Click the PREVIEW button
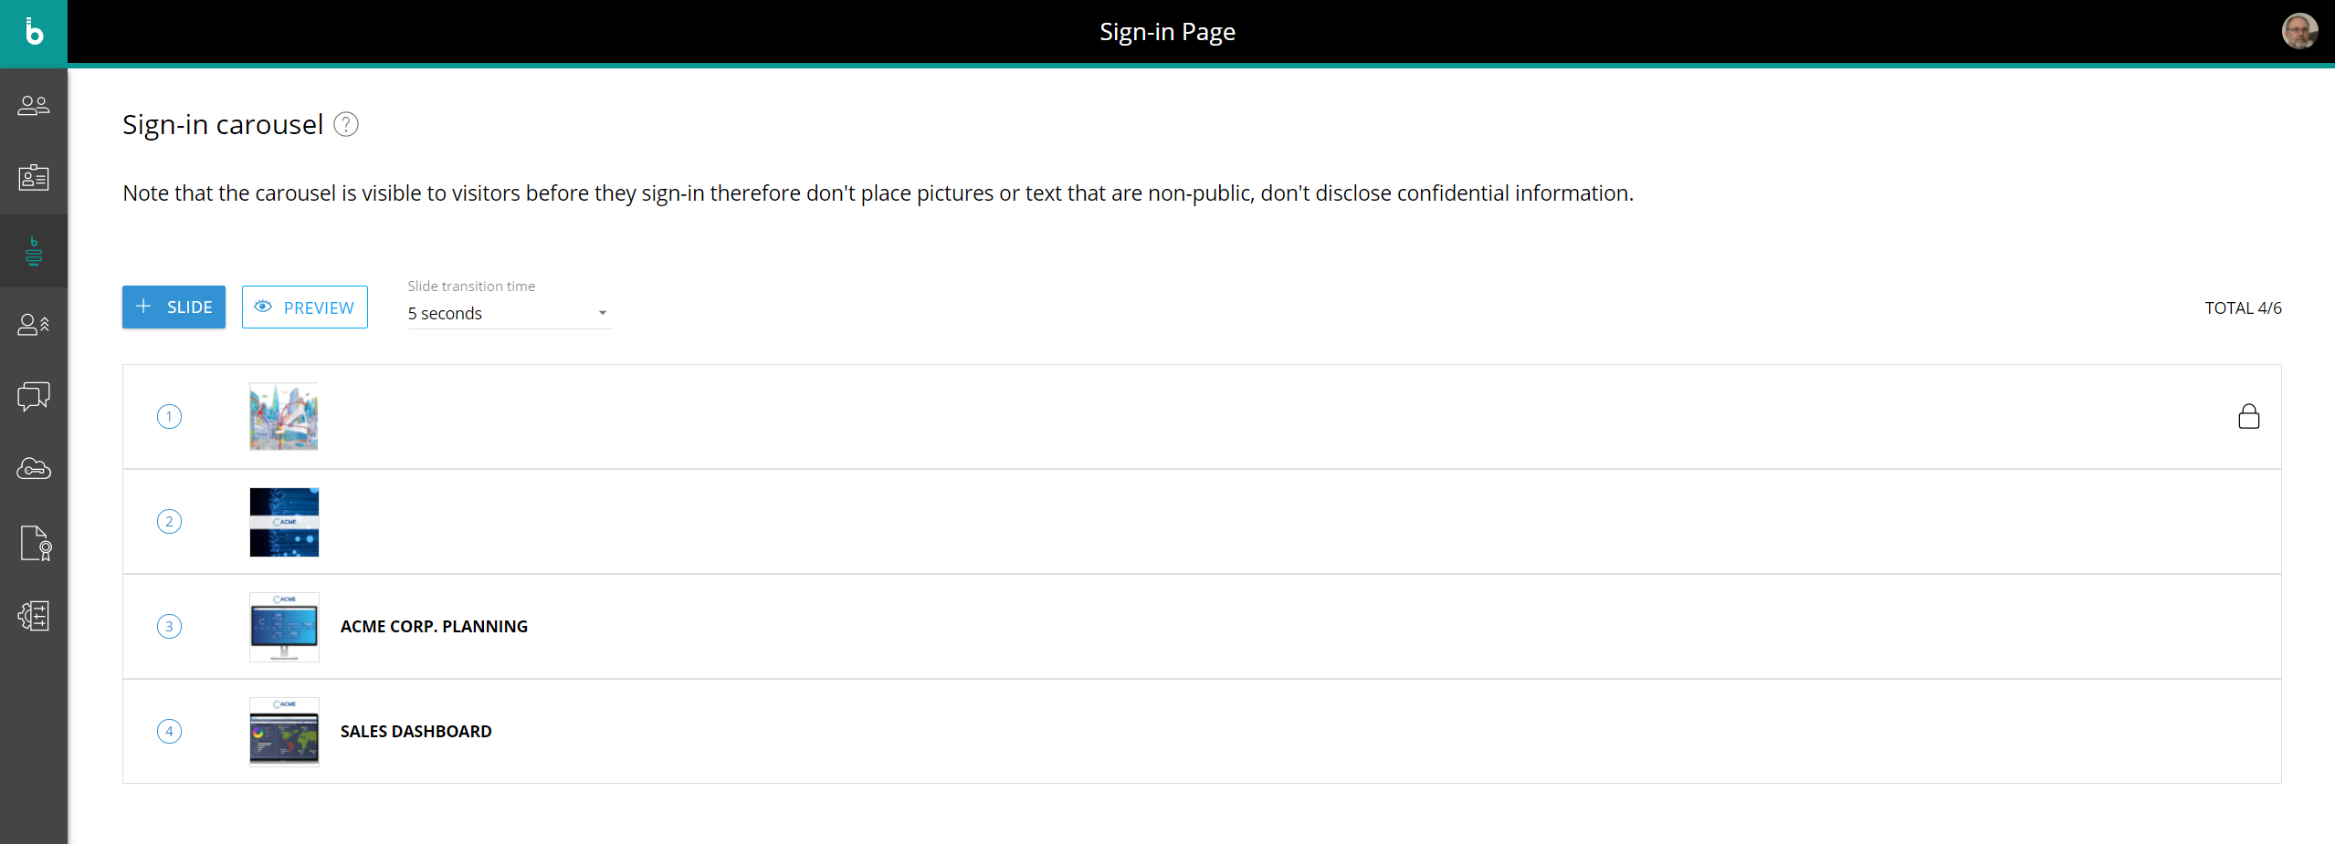Viewport: 2335px width, 844px height. tap(304, 307)
